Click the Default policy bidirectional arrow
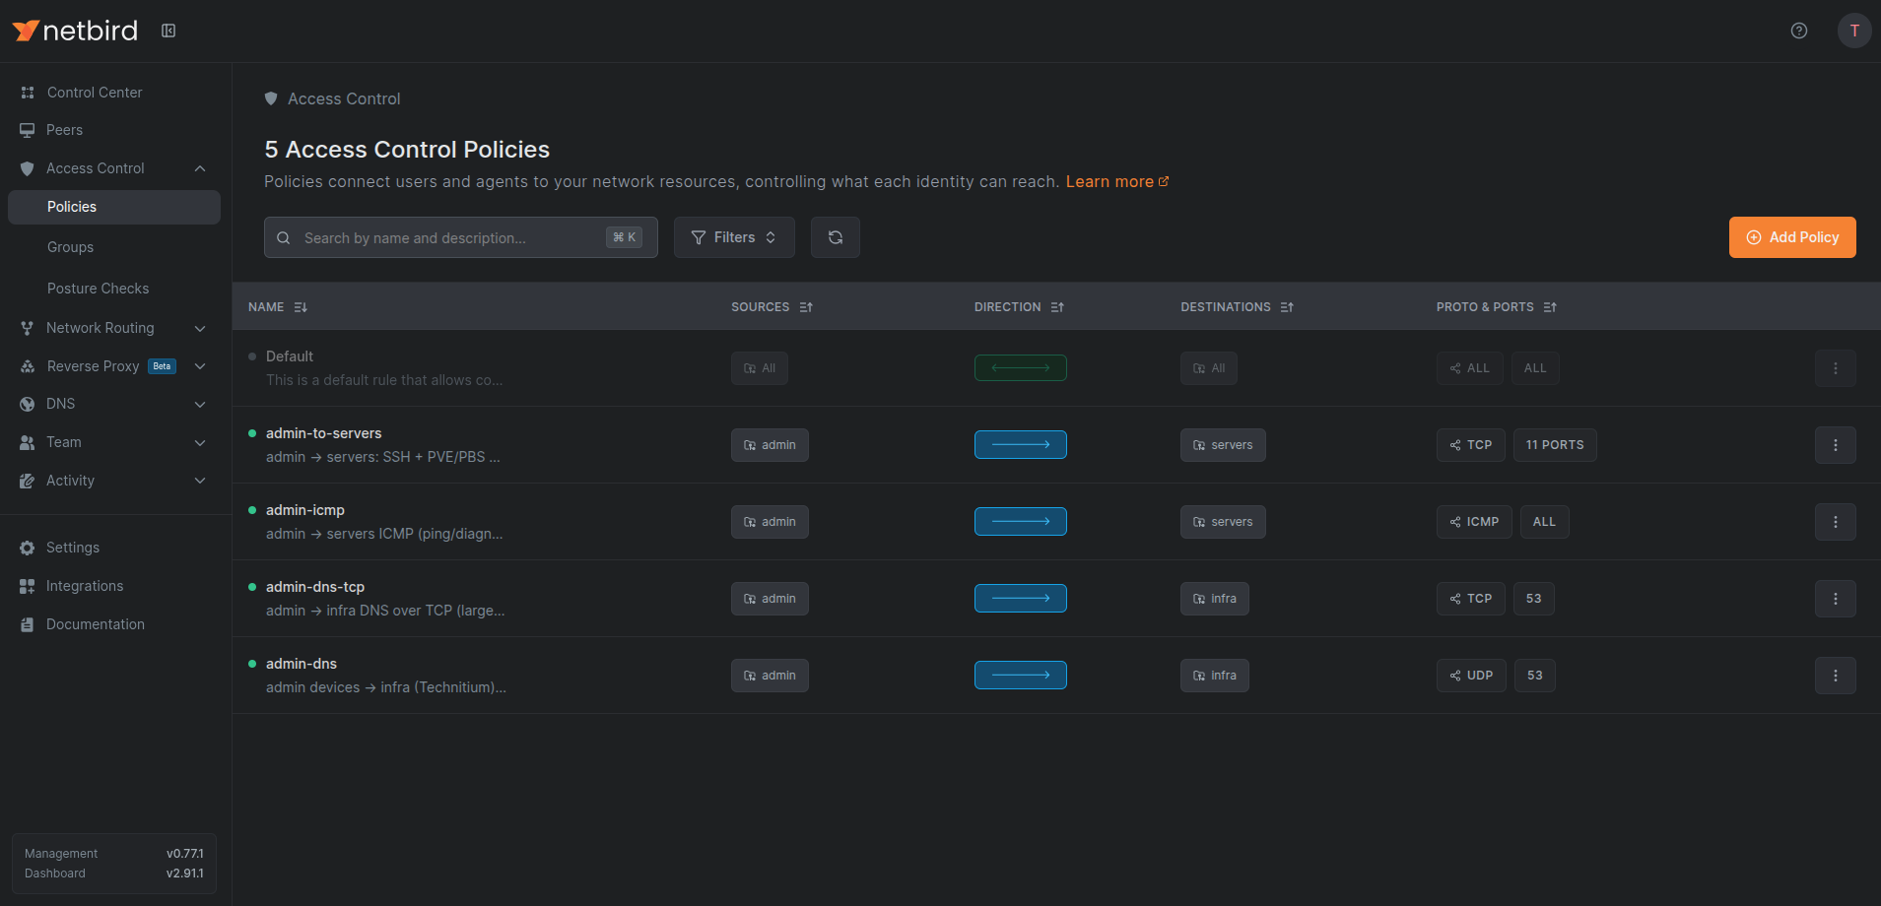The width and height of the screenshot is (1881, 906). pyautogui.click(x=1021, y=367)
